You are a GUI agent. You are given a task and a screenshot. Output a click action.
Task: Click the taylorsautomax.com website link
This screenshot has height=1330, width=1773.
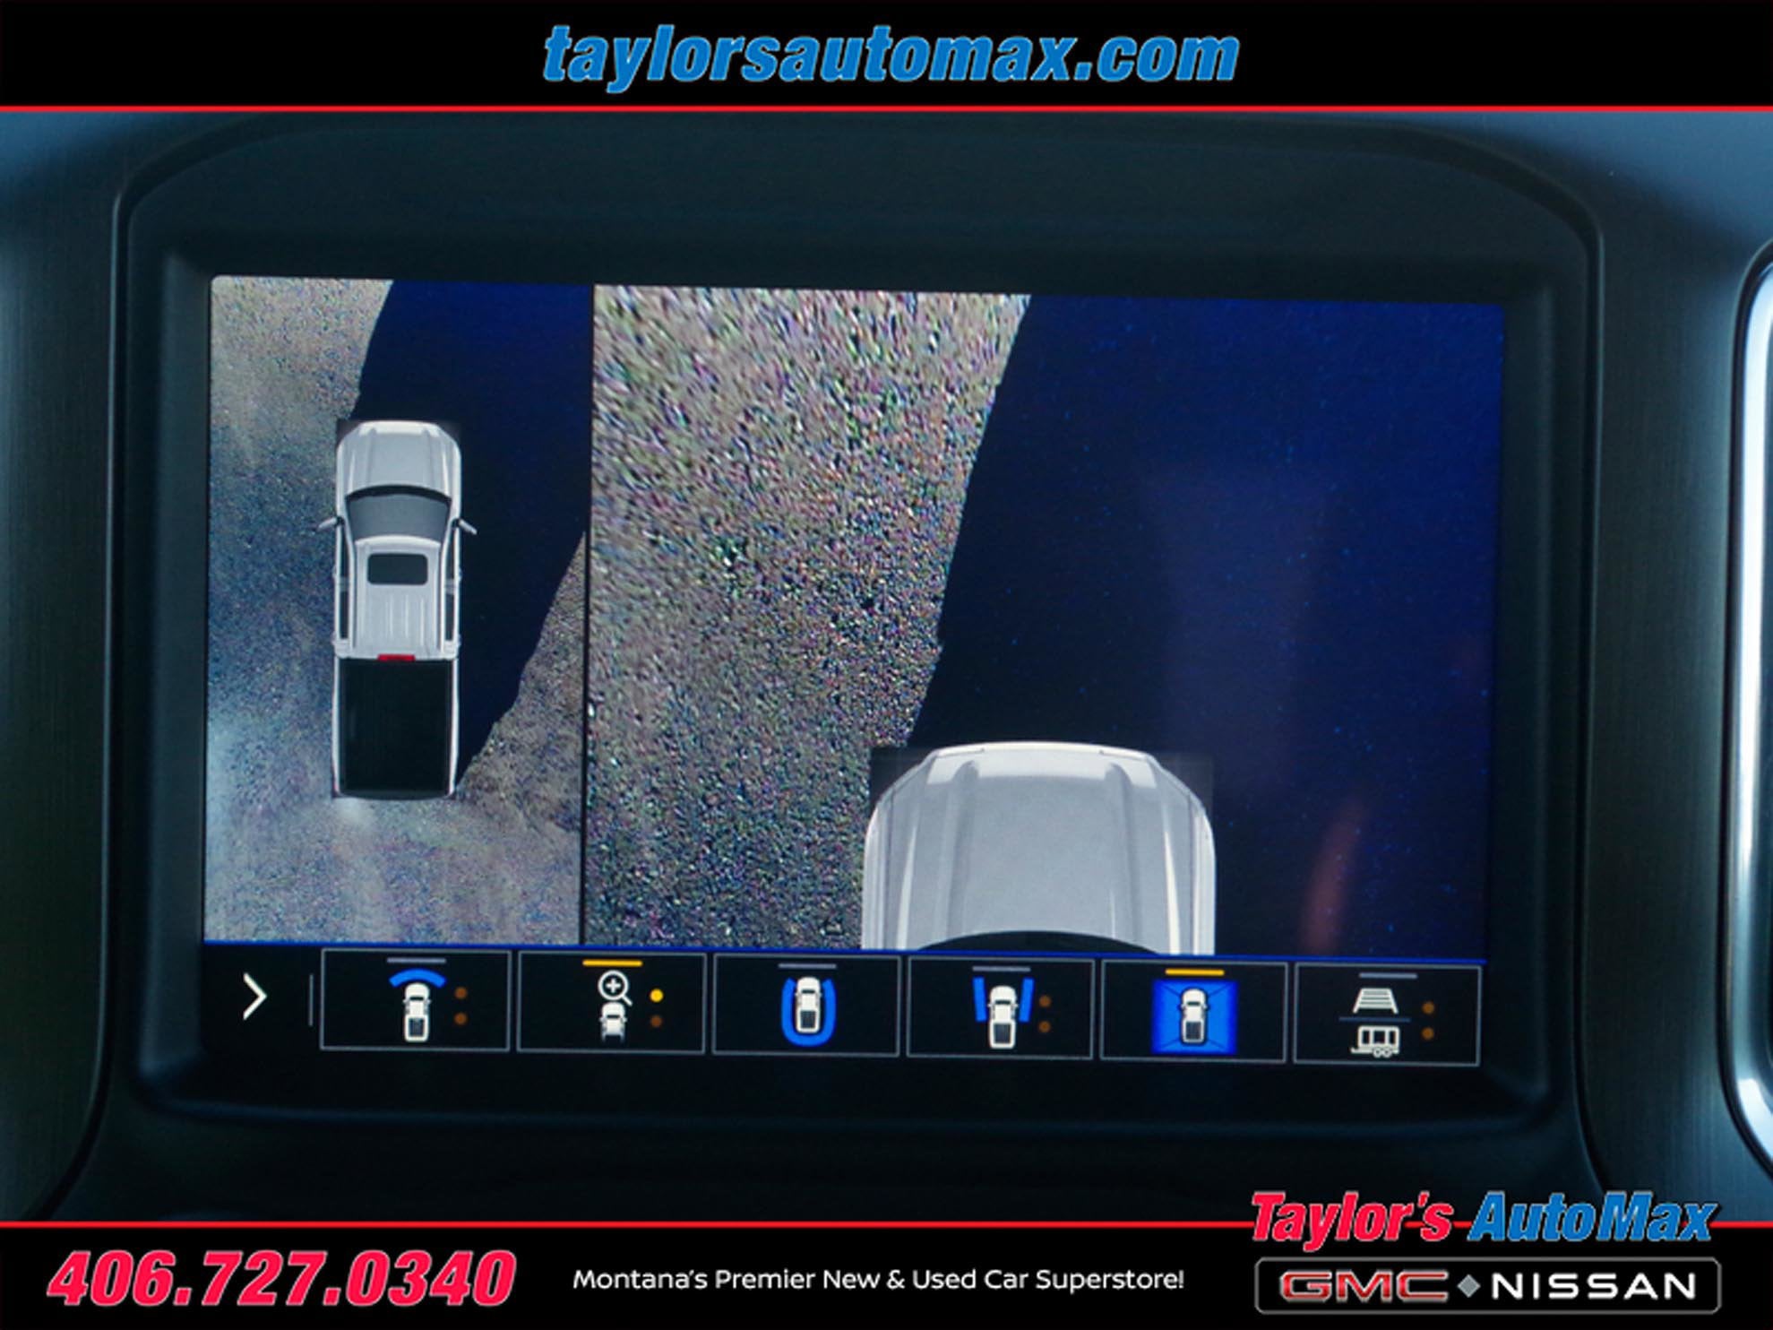click(891, 56)
